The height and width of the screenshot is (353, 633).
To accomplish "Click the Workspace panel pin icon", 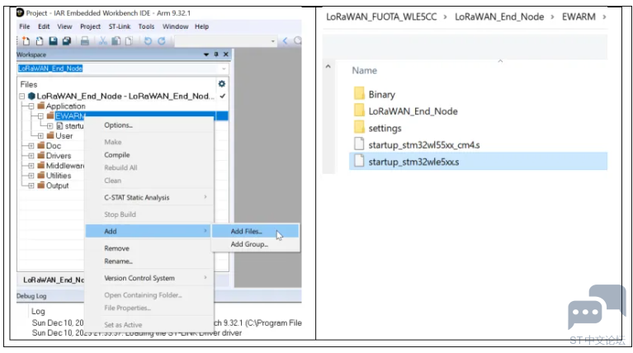I will (216, 54).
